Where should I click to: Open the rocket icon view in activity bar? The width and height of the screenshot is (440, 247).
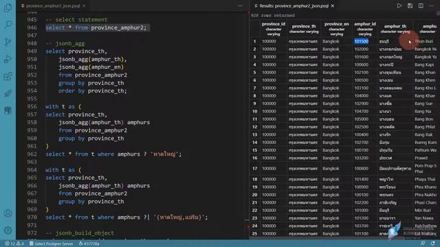point(8,93)
